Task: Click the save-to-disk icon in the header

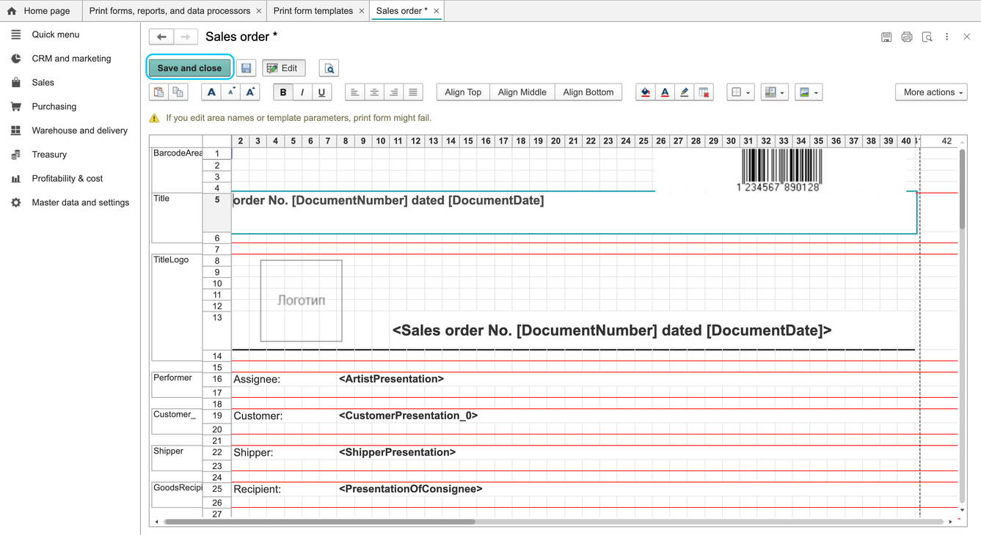Action: click(x=886, y=37)
